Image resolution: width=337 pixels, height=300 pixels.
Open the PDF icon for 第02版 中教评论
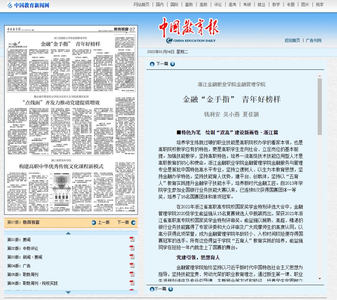point(132,248)
